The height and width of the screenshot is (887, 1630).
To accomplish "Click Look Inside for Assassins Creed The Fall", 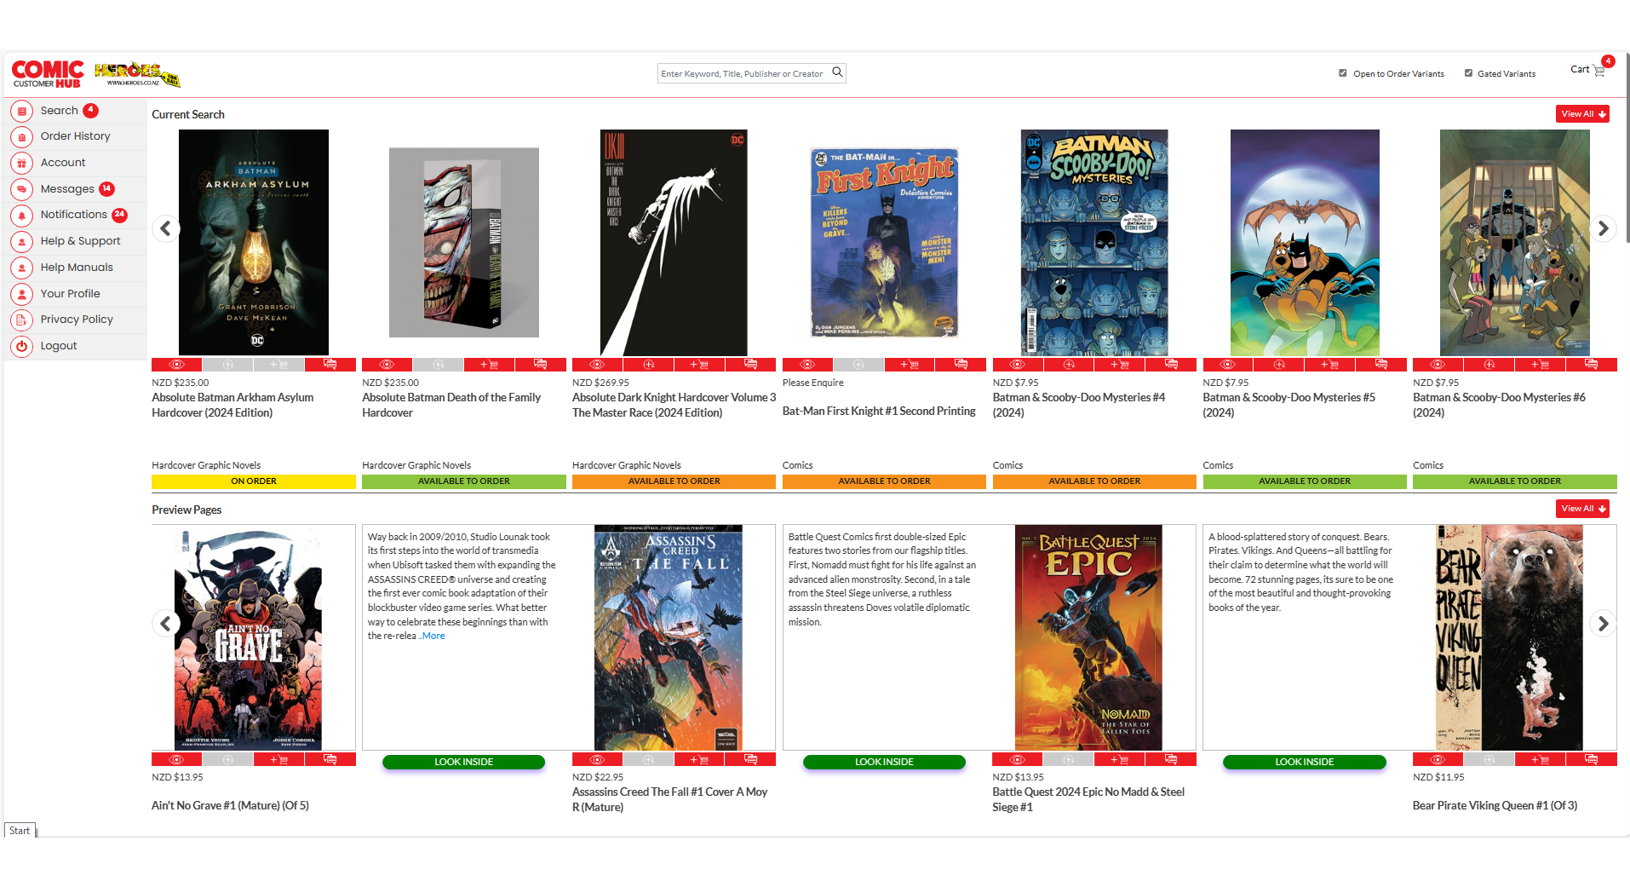I will [884, 762].
